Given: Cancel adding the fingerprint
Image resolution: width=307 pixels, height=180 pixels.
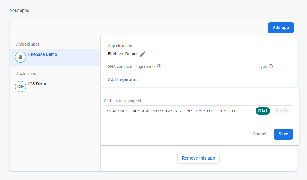Looking at the screenshot, I should tap(260, 134).
